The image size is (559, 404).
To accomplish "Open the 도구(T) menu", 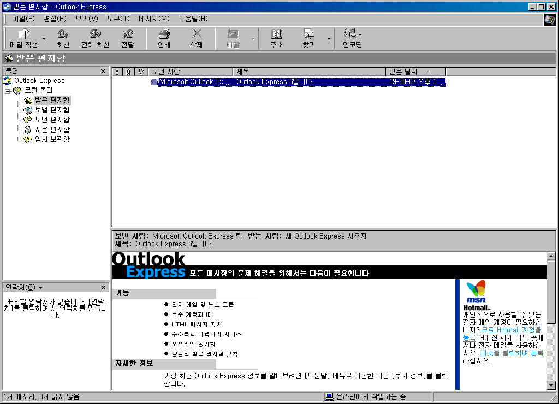I will pos(118,19).
